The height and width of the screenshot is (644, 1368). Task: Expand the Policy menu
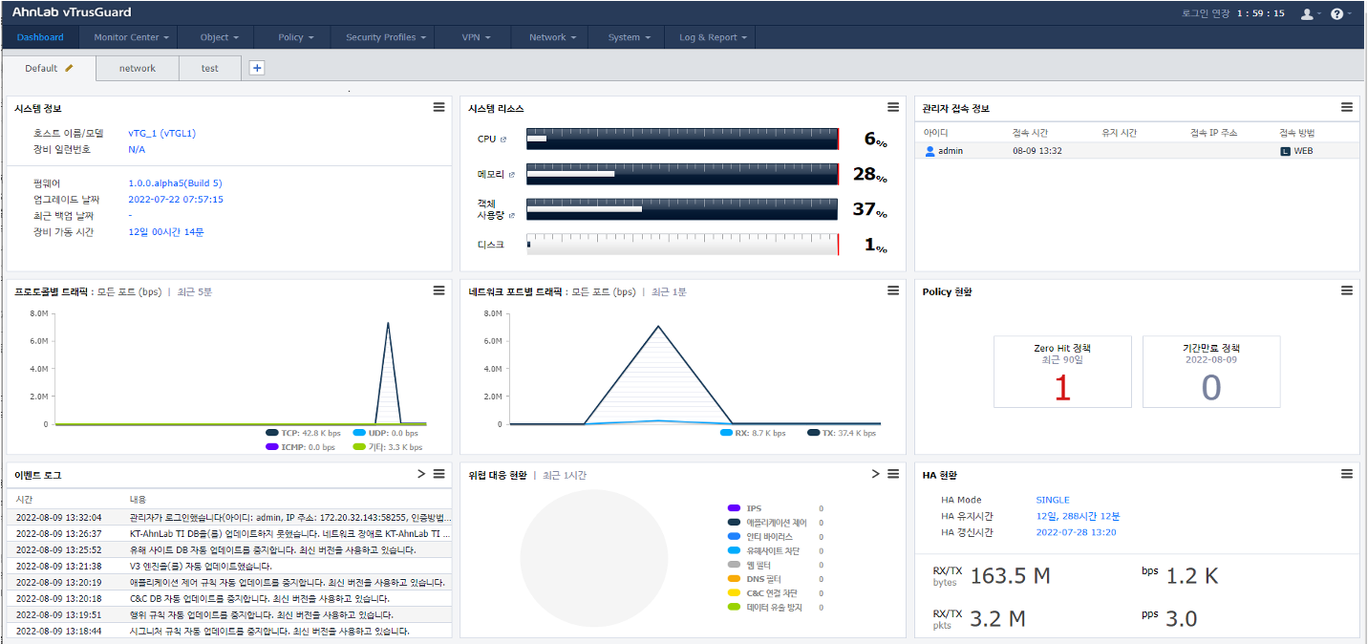[294, 37]
